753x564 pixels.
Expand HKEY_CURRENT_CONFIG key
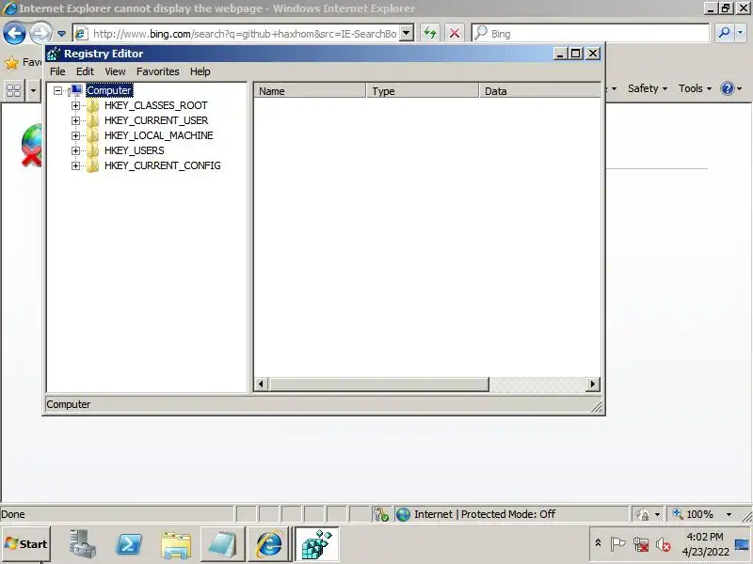click(75, 166)
